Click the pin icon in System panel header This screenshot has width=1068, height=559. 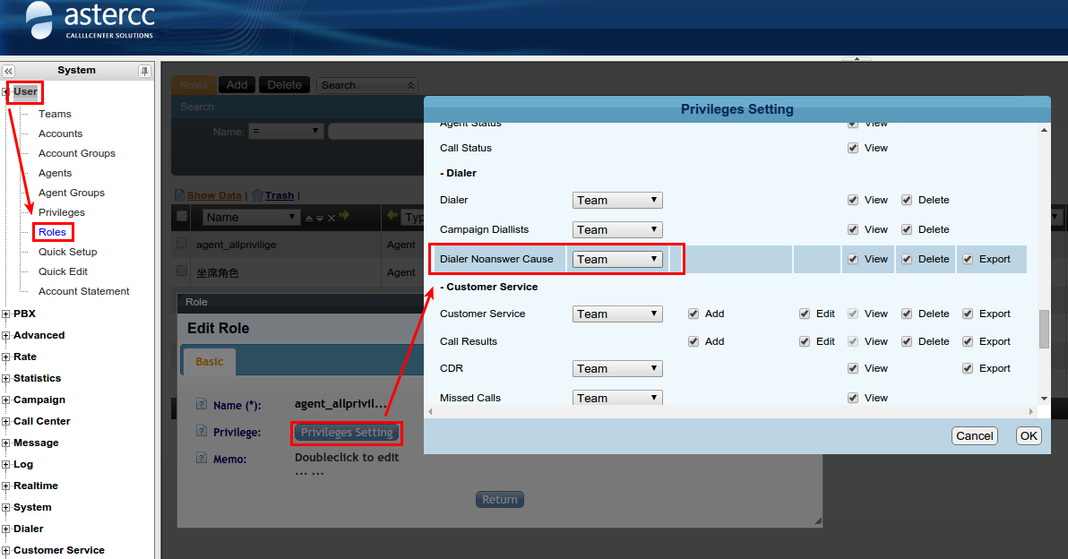(144, 71)
